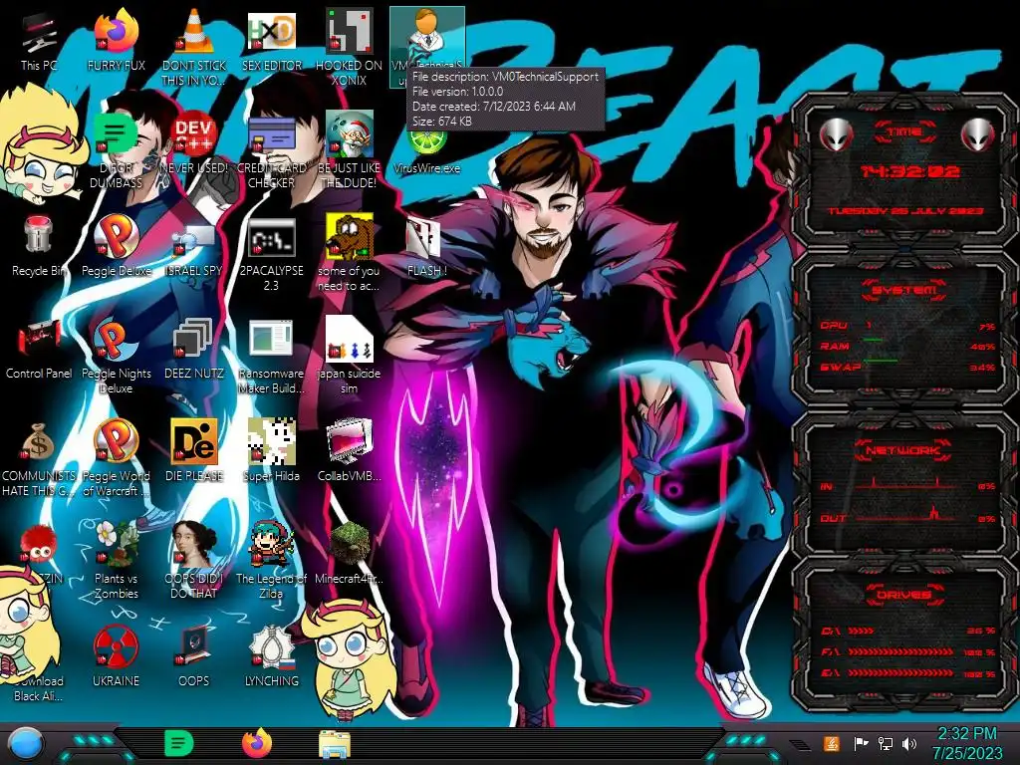This screenshot has height=765, width=1020.
Task: Click the TIME gadget clock 14:32
Action: click(909, 171)
